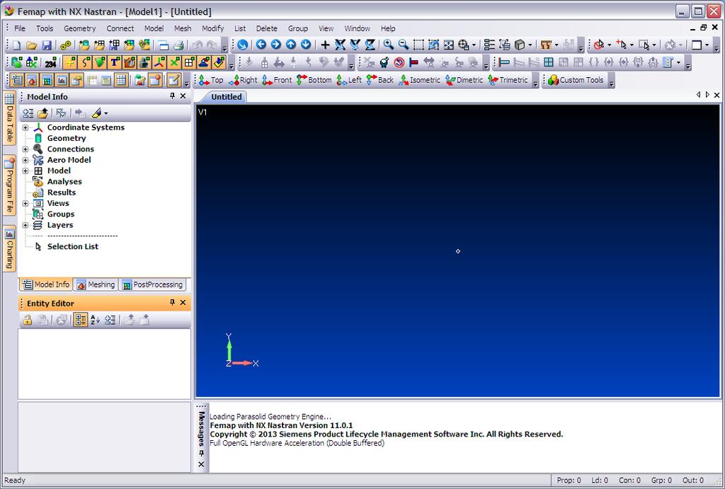725x489 pixels.
Task: Open the white rectangle snap mode dropdown arrow
Action: [x=707, y=45]
